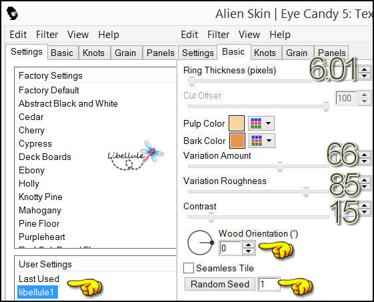
Task: Open the Bark Color palette grid icon
Action: 257,141
